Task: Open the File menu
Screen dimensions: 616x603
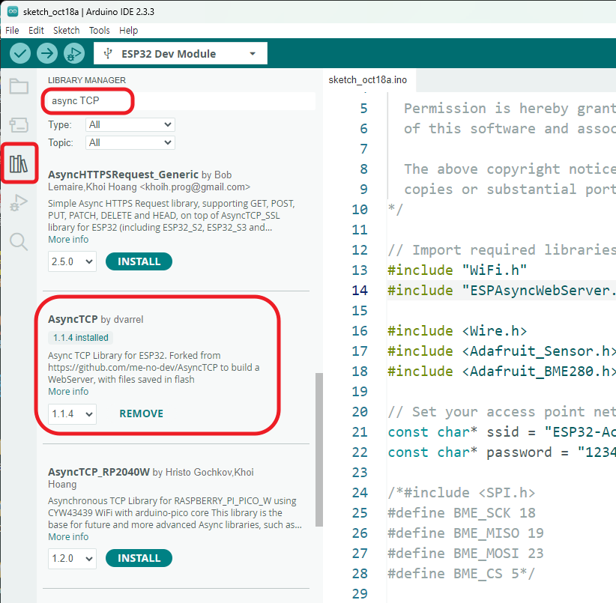Action: tap(12, 30)
